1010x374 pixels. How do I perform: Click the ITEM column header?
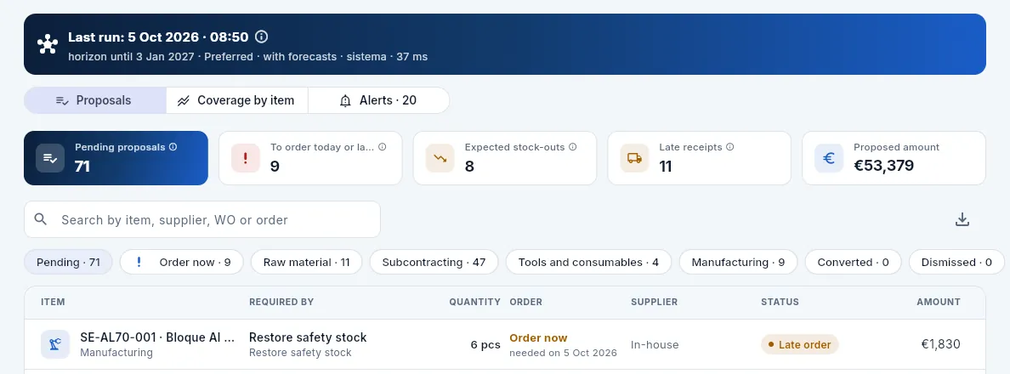pos(53,302)
